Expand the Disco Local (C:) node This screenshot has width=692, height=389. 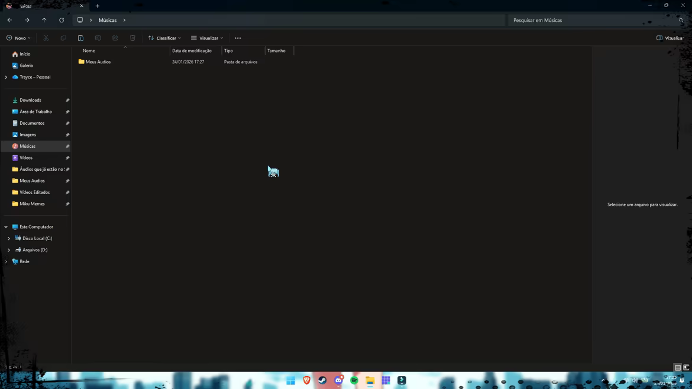click(x=9, y=239)
